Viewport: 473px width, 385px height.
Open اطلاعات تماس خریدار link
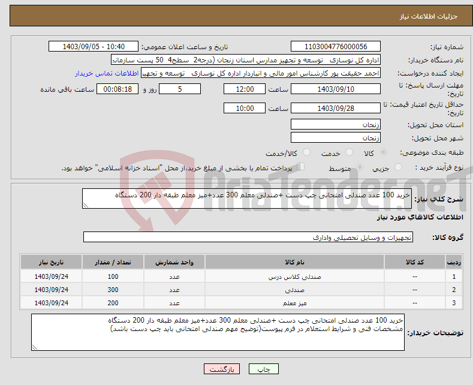pyautogui.click(x=107, y=73)
